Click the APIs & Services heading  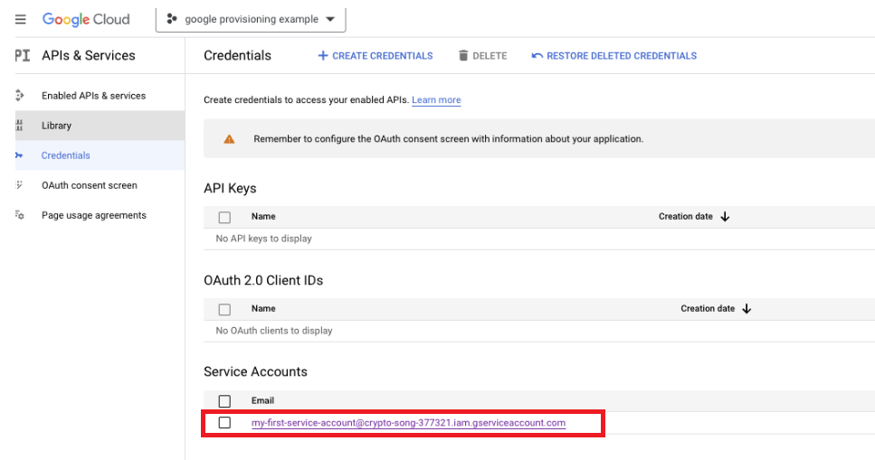89,55
